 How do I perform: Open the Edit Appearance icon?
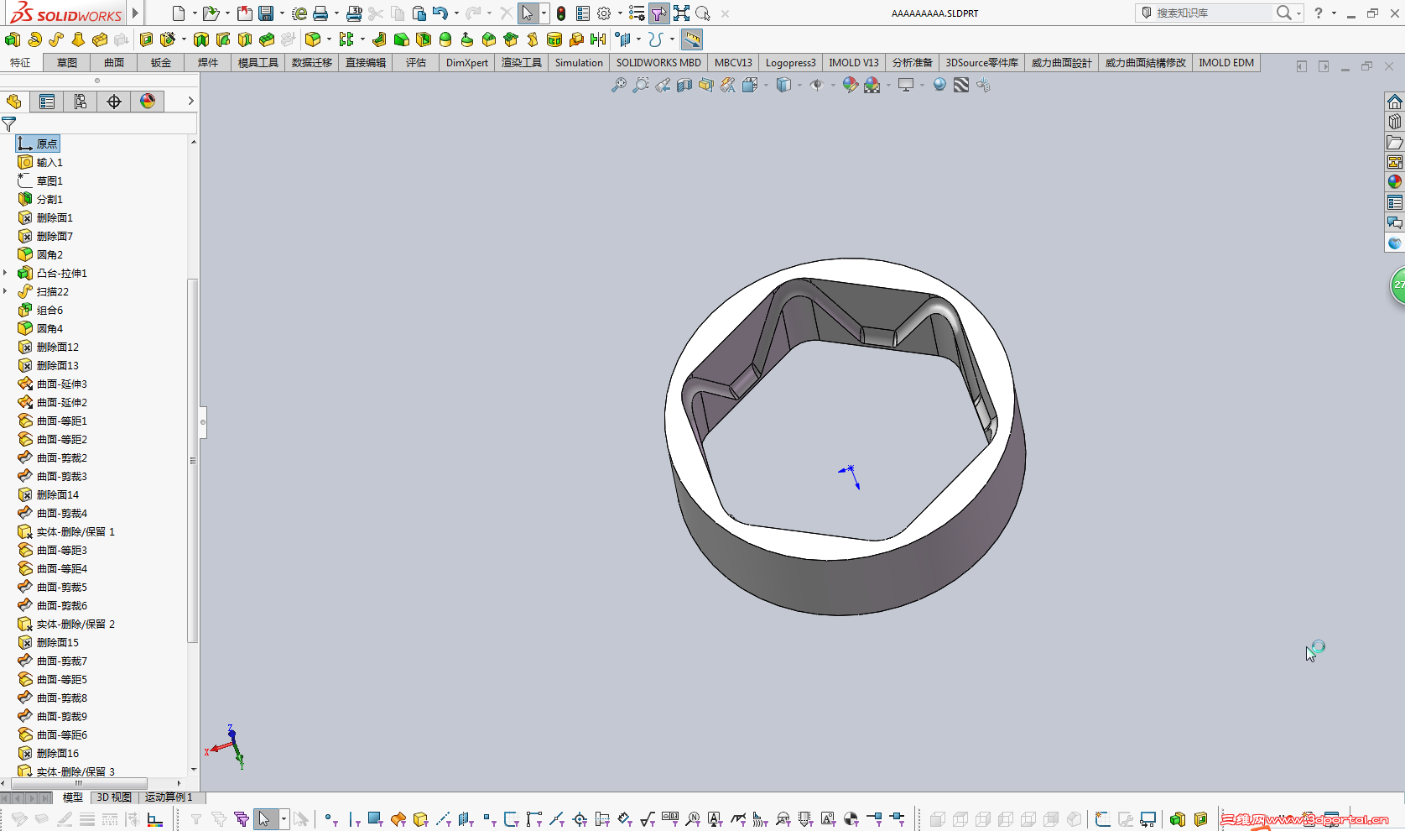[x=851, y=85]
